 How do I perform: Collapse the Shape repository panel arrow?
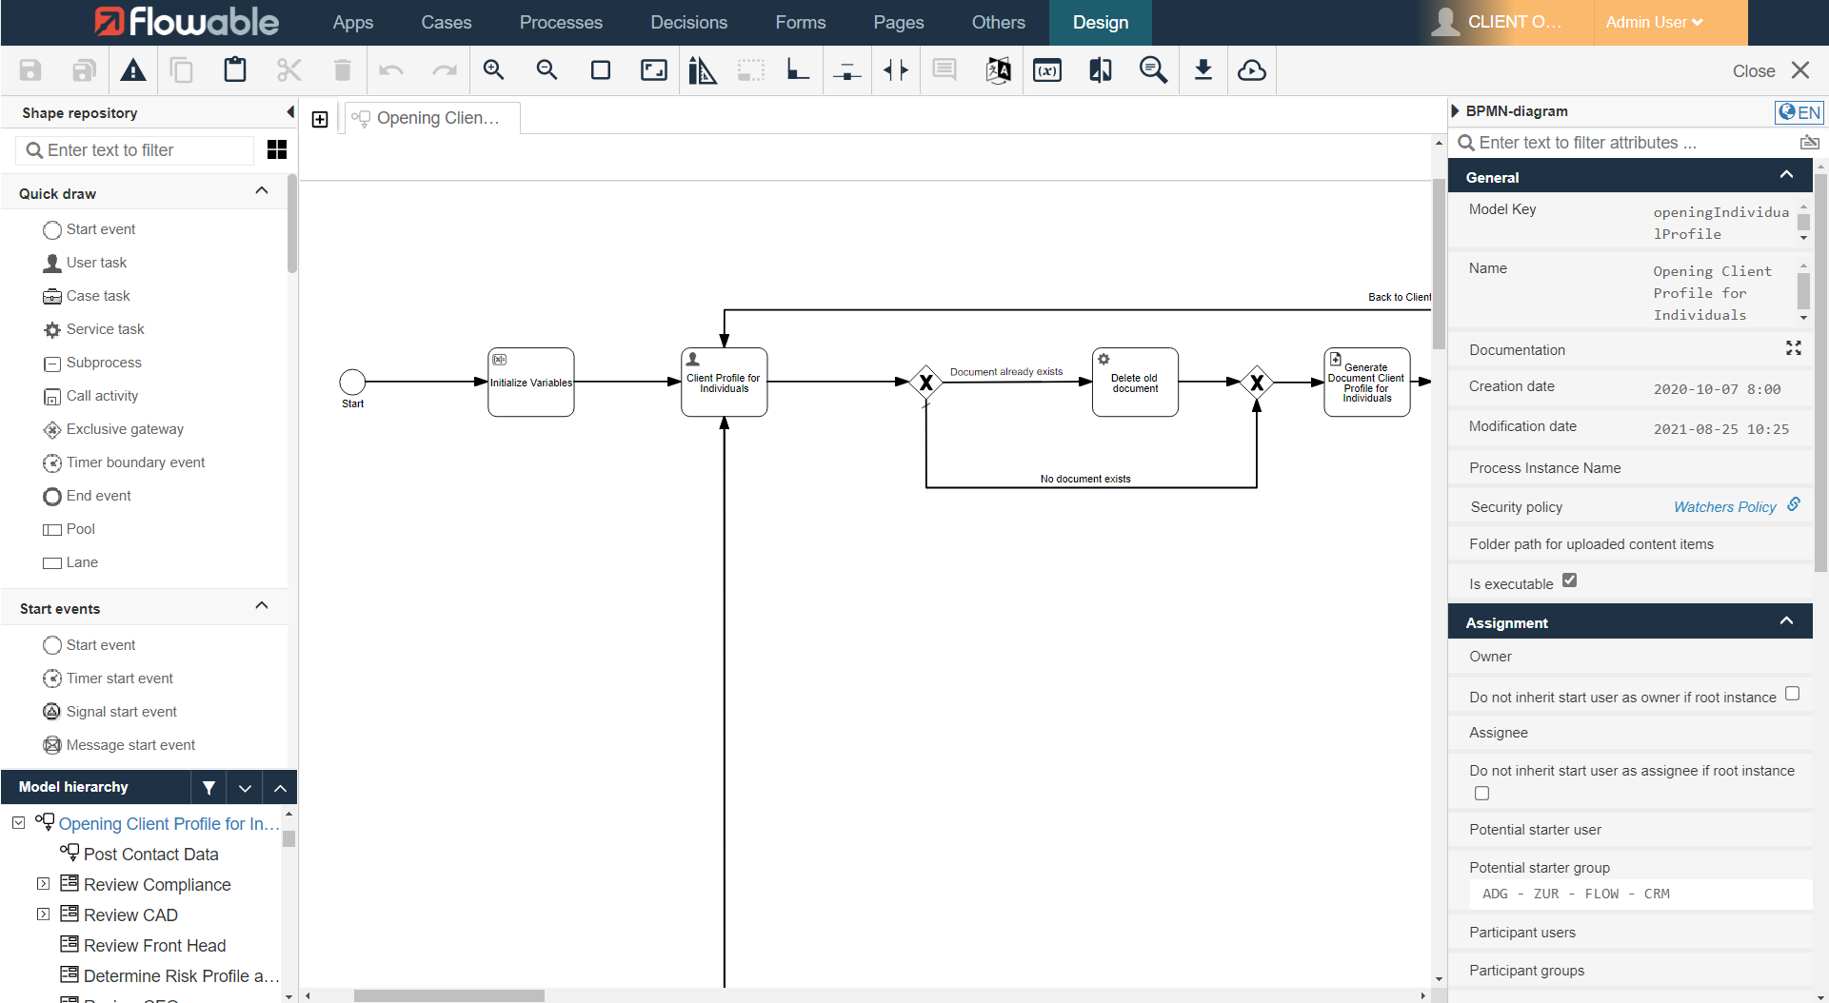point(290,112)
